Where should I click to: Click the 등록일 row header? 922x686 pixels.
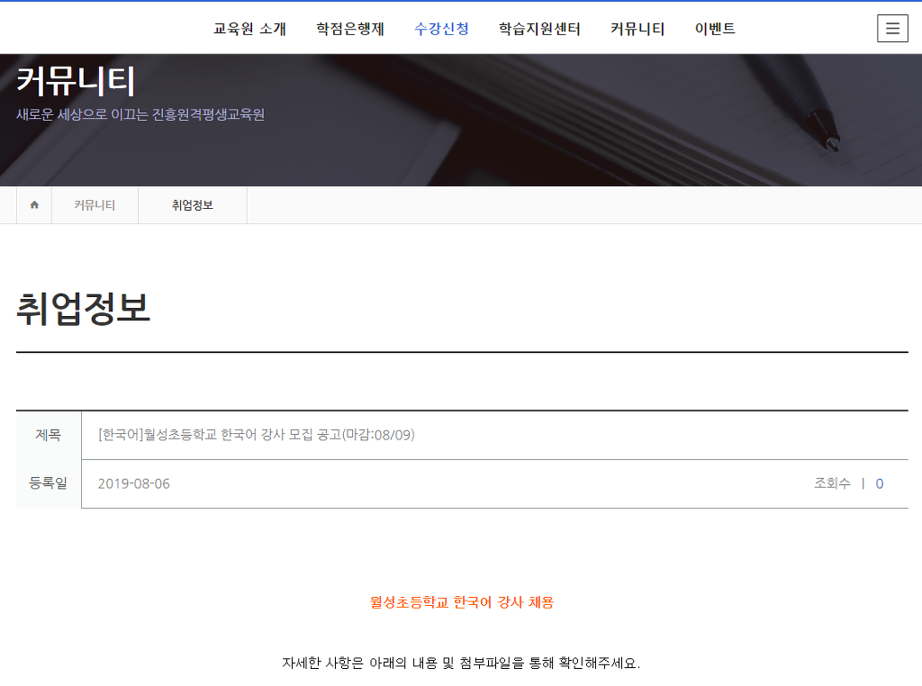pos(49,483)
